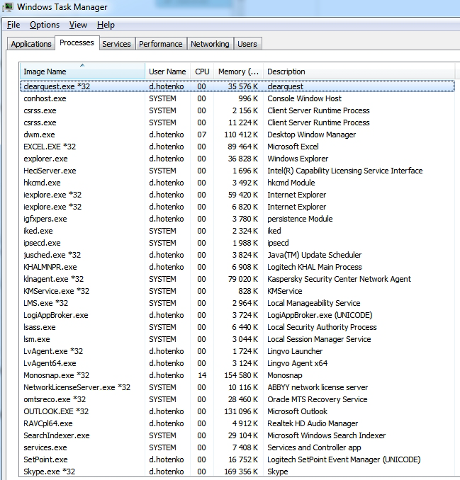The width and height of the screenshot is (460, 480).
Task: Open the Performance tab
Action: [161, 44]
